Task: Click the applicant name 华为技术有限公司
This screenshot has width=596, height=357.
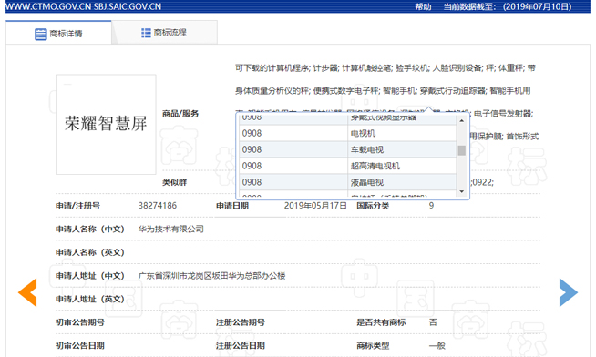Action: pos(171,229)
